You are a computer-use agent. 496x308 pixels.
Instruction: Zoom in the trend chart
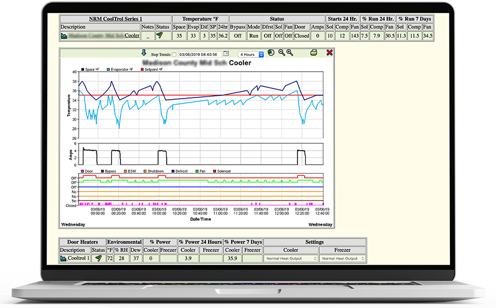coord(290,53)
